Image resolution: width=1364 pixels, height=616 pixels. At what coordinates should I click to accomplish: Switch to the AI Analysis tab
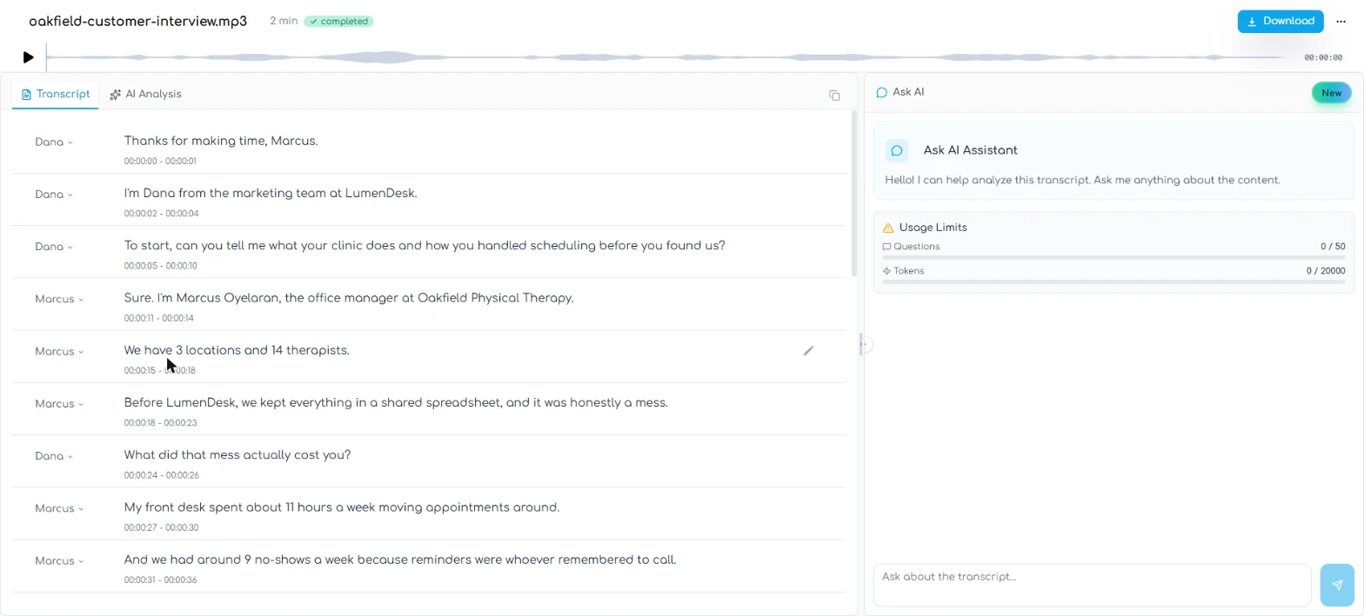(x=146, y=94)
